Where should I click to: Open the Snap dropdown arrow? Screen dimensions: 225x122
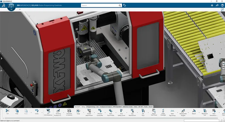pos(84,113)
